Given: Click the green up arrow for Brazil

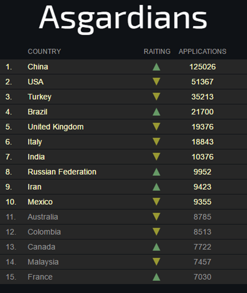Looking at the screenshot, I should pos(156,112).
